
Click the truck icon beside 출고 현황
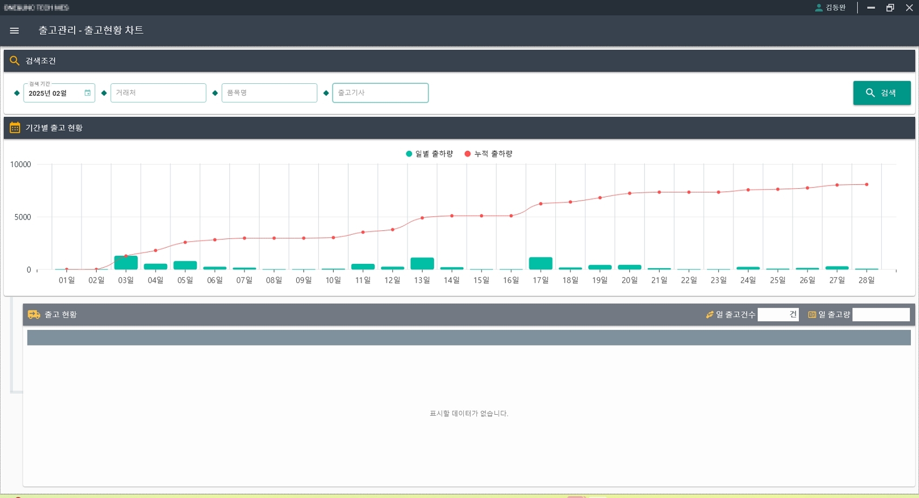point(34,315)
